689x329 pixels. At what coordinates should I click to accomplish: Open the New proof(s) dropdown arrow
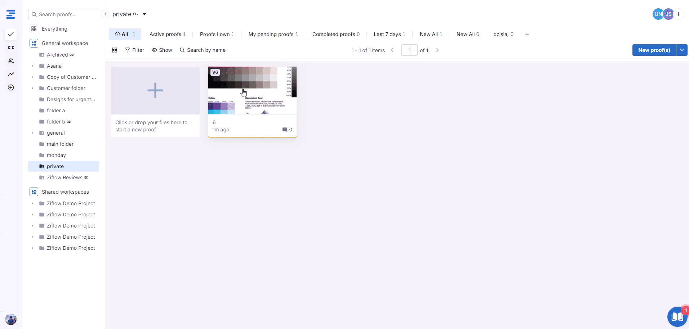pos(682,50)
